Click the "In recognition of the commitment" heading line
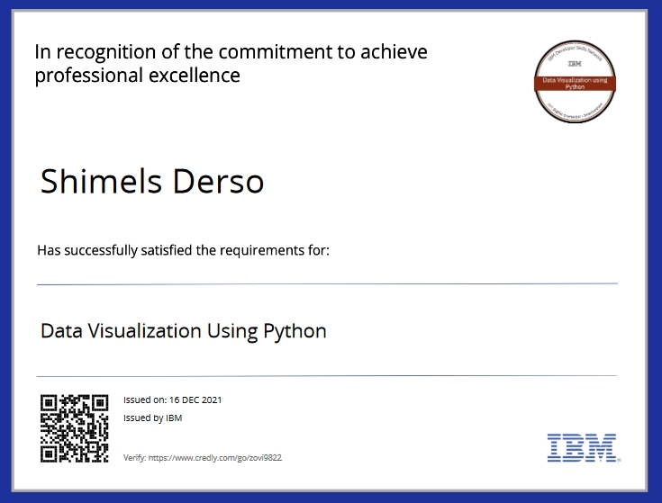The width and height of the screenshot is (662, 503). [x=231, y=52]
